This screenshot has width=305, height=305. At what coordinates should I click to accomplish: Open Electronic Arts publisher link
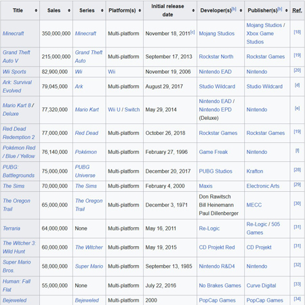pyautogui.click(x=263, y=186)
